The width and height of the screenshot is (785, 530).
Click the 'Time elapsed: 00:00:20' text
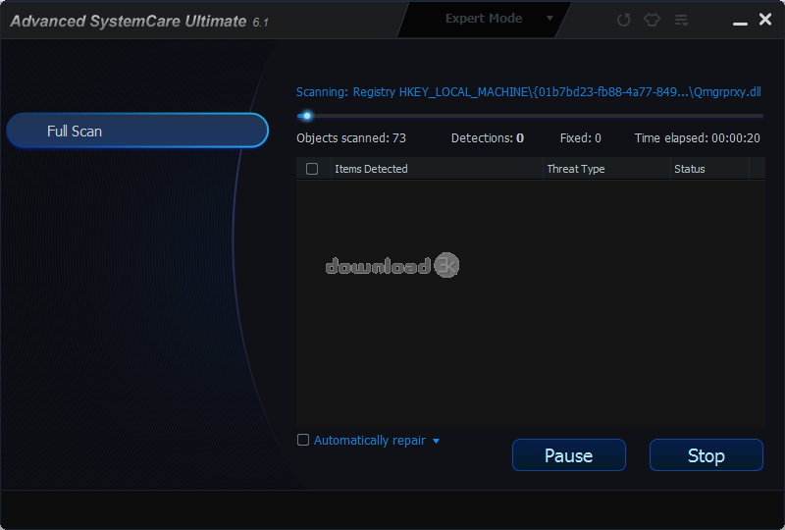[697, 138]
